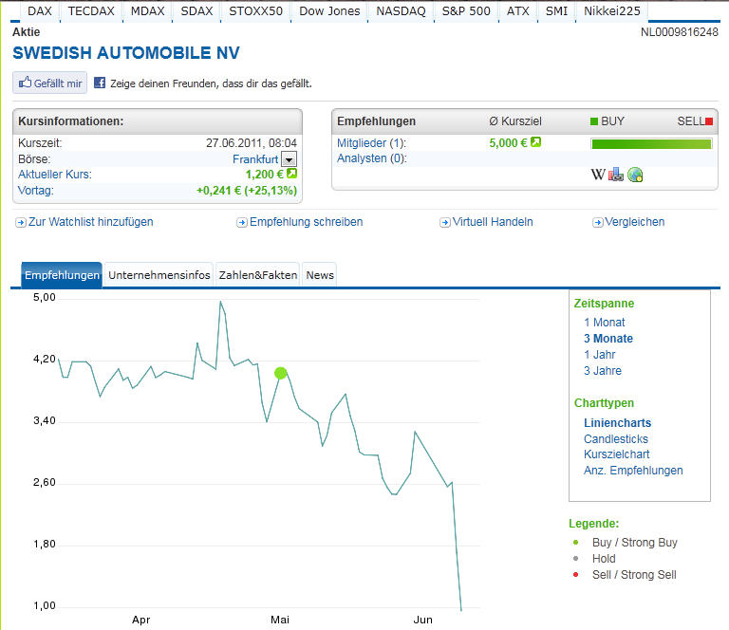Click the Frankfurt exchange link
Screen dimensions: 729x630
(x=255, y=159)
